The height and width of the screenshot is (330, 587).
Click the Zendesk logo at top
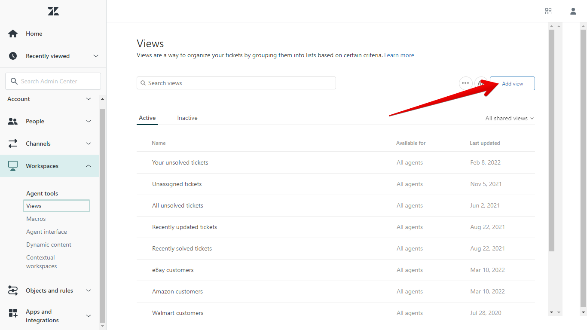click(53, 11)
